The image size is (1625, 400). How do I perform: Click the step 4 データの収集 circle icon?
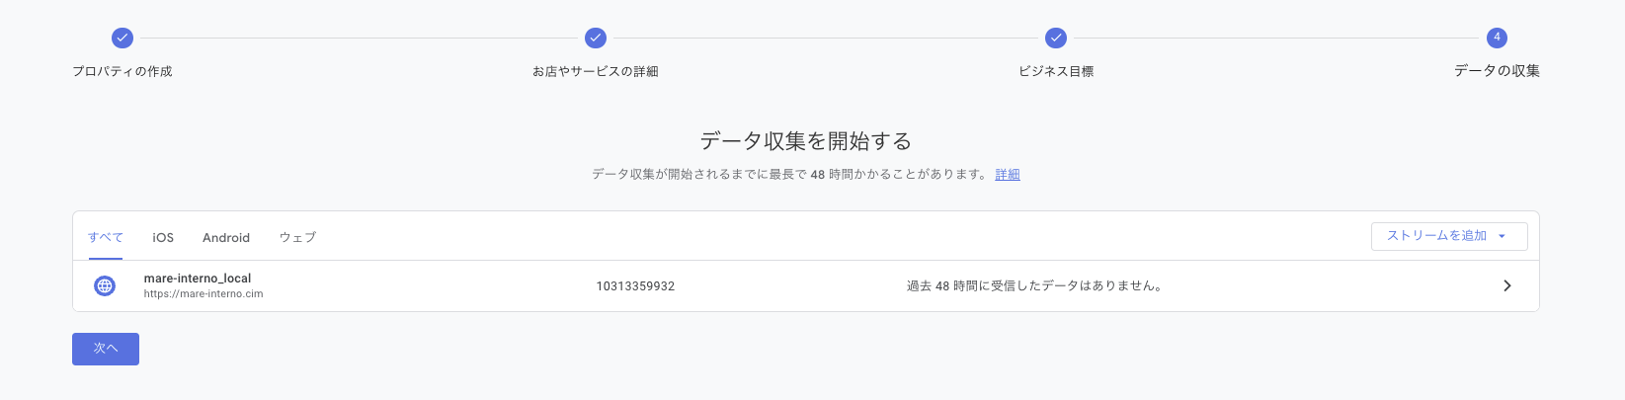1497,38
